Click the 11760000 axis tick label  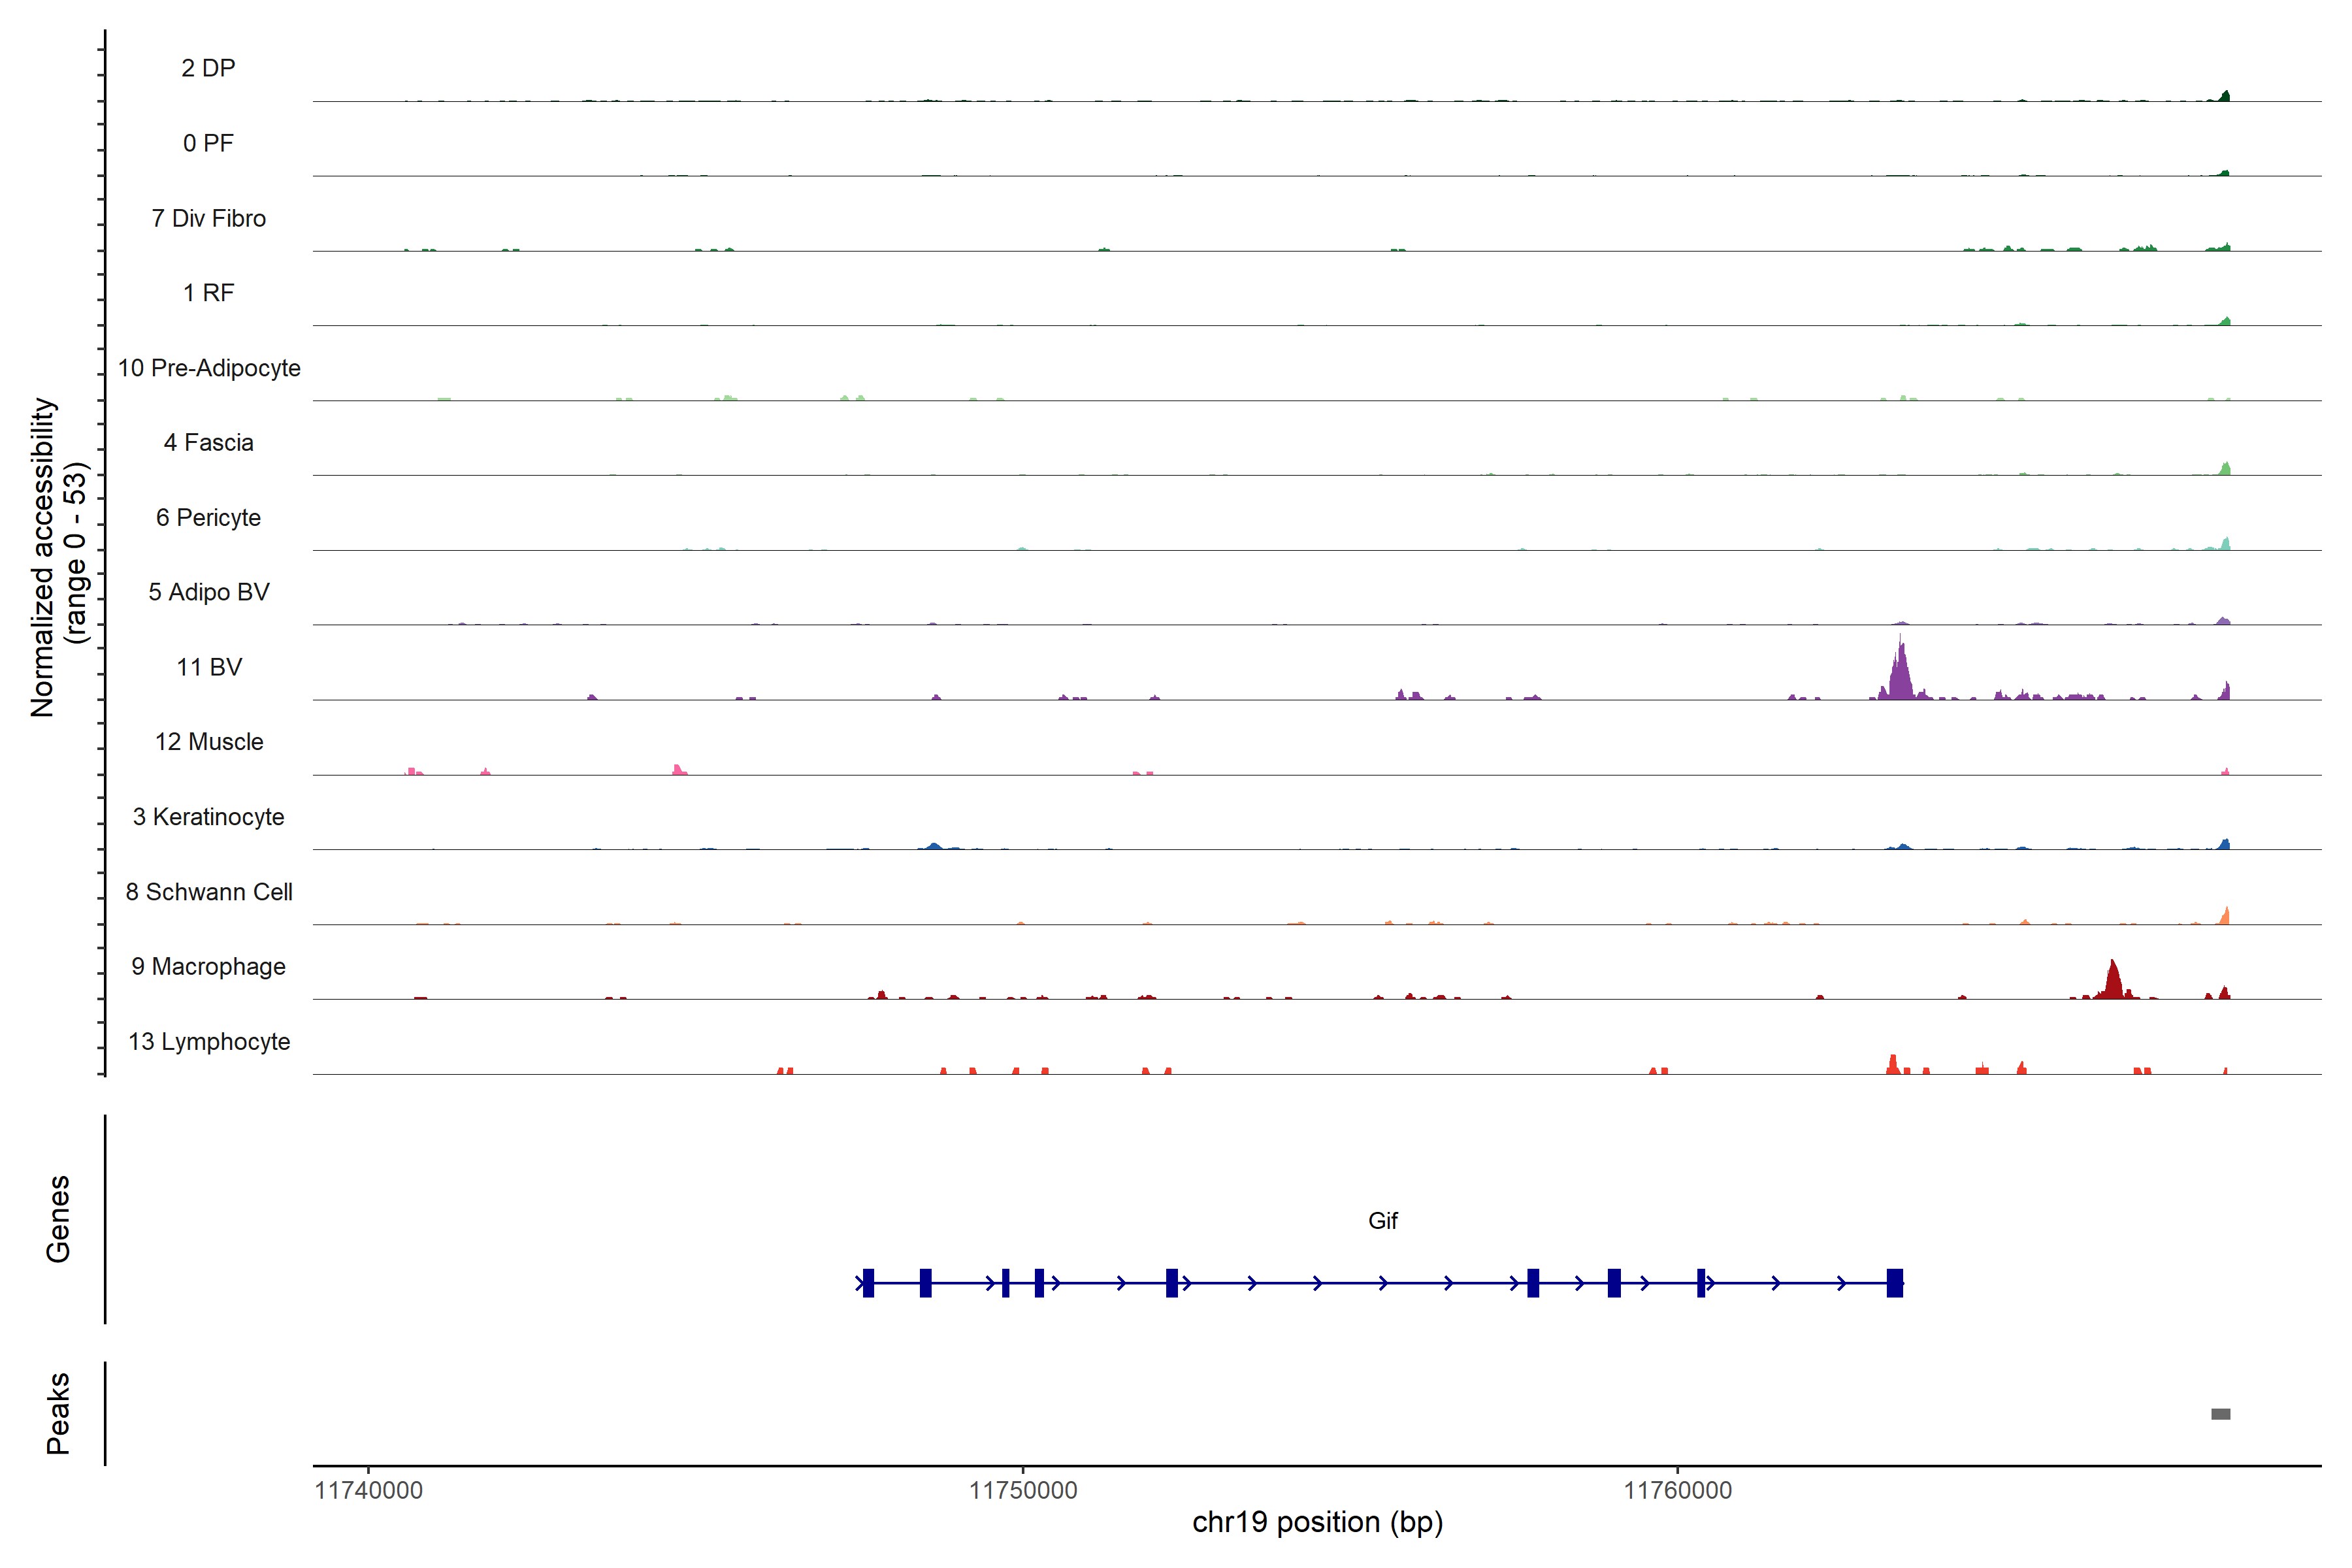click(1677, 1490)
